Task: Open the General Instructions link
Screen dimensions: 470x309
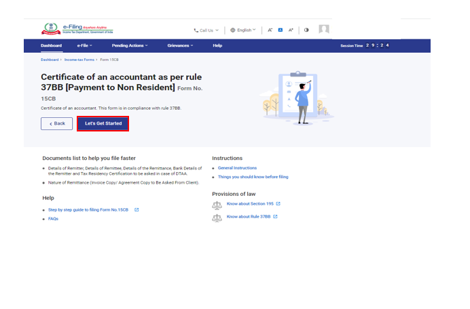Action: [x=237, y=167]
